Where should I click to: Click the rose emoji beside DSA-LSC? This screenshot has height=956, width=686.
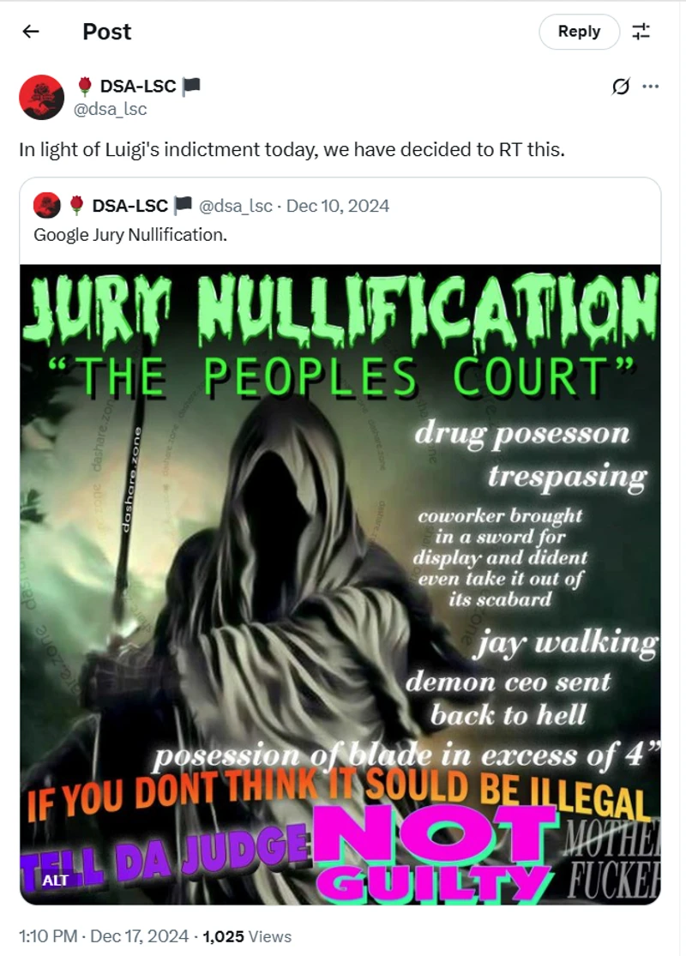click(86, 87)
